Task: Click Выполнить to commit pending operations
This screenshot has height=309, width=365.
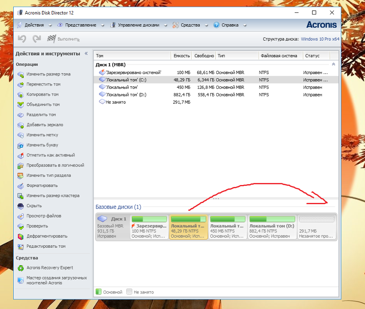Action: pyautogui.click(x=68, y=39)
